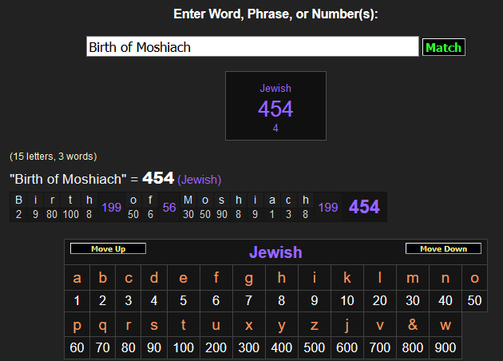Click letter j in Jewish cipher table
This screenshot has height=361, width=503.
[347, 325]
